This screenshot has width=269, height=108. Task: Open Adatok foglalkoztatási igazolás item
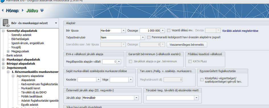40,100
